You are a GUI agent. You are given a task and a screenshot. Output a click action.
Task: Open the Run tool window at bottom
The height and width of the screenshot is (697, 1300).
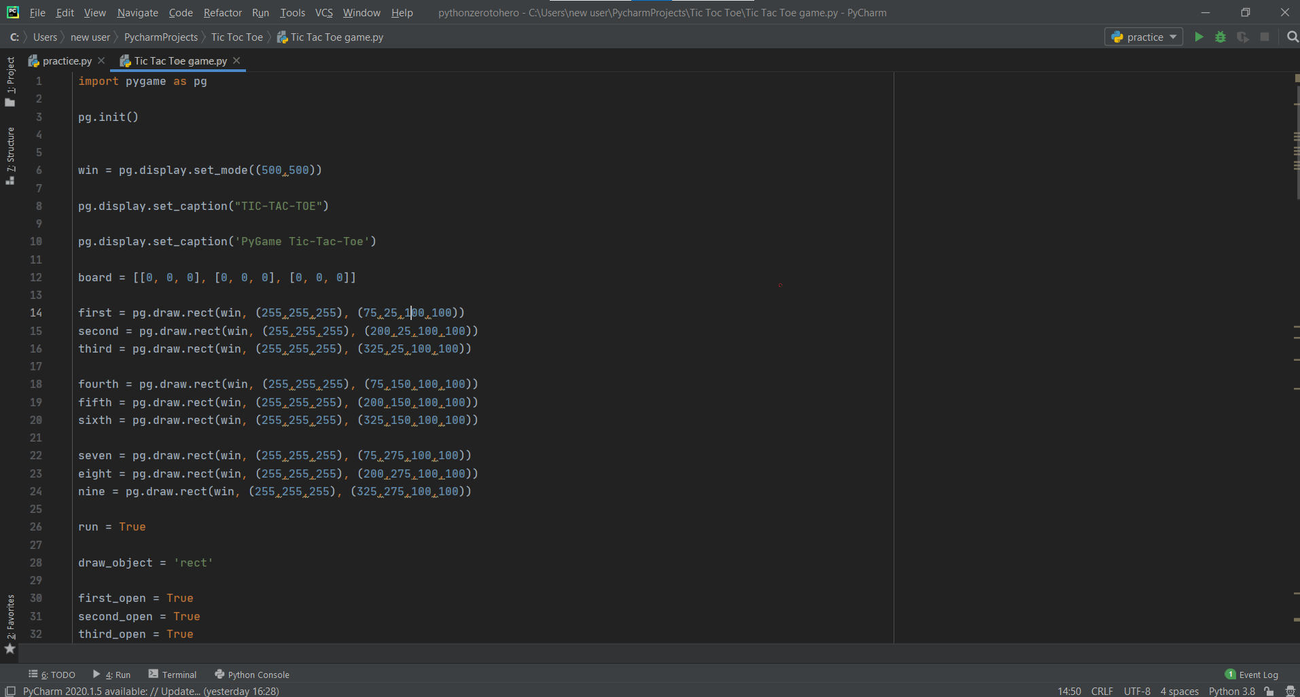pyautogui.click(x=111, y=675)
